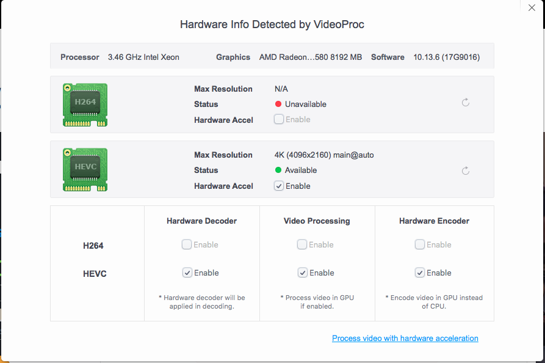This screenshot has height=363, width=545.
Task: Disable HEVC Hardware Accel checkbox
Action: pyautogui.click(x=279, y=186)
